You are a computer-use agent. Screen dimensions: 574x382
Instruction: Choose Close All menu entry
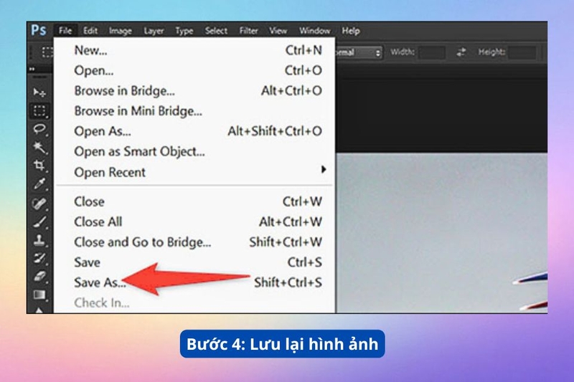coord(194,221)
